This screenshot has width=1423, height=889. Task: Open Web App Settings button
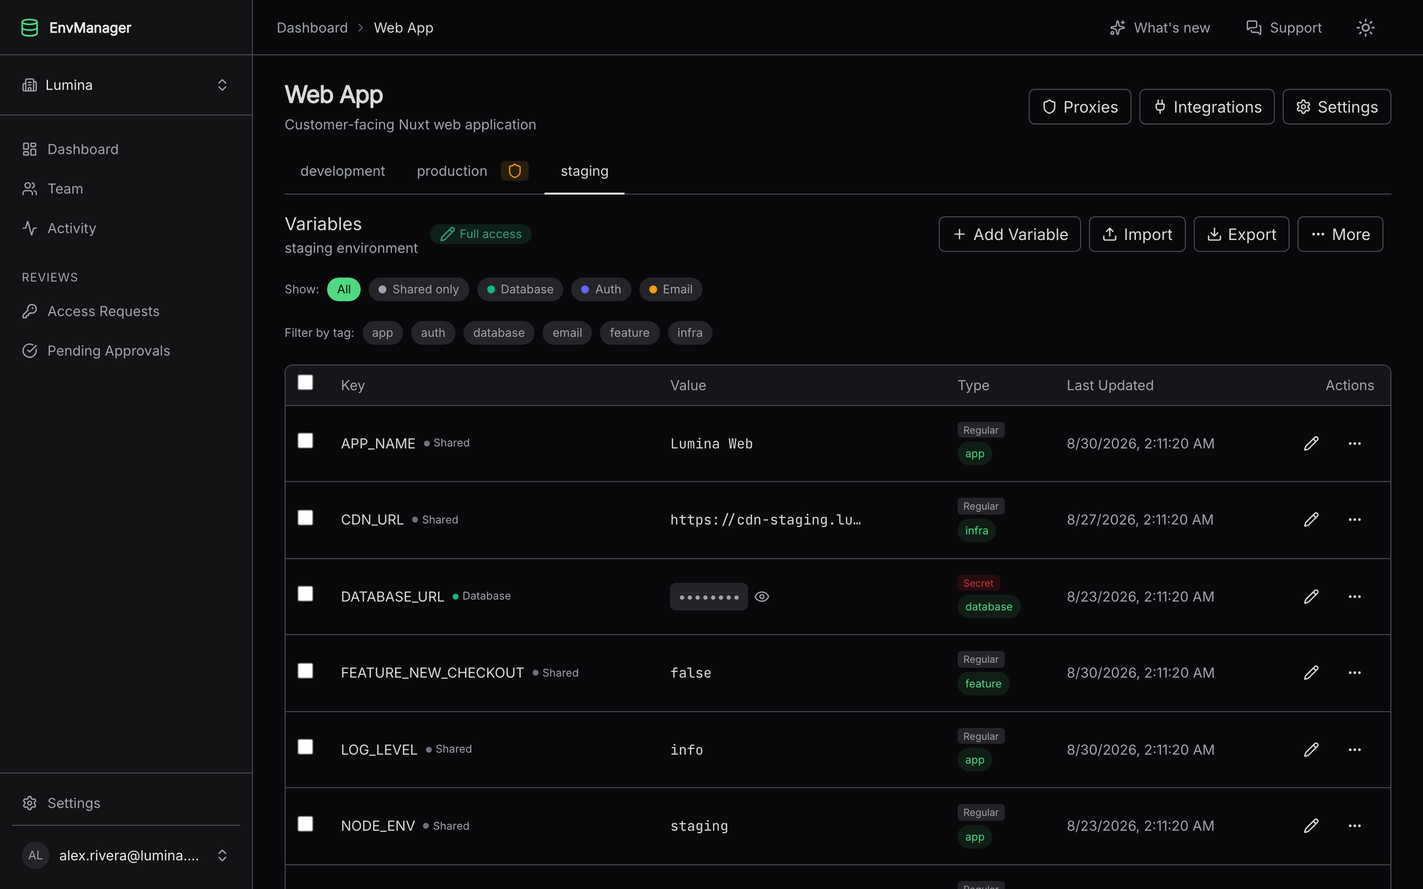[1336, 106]
